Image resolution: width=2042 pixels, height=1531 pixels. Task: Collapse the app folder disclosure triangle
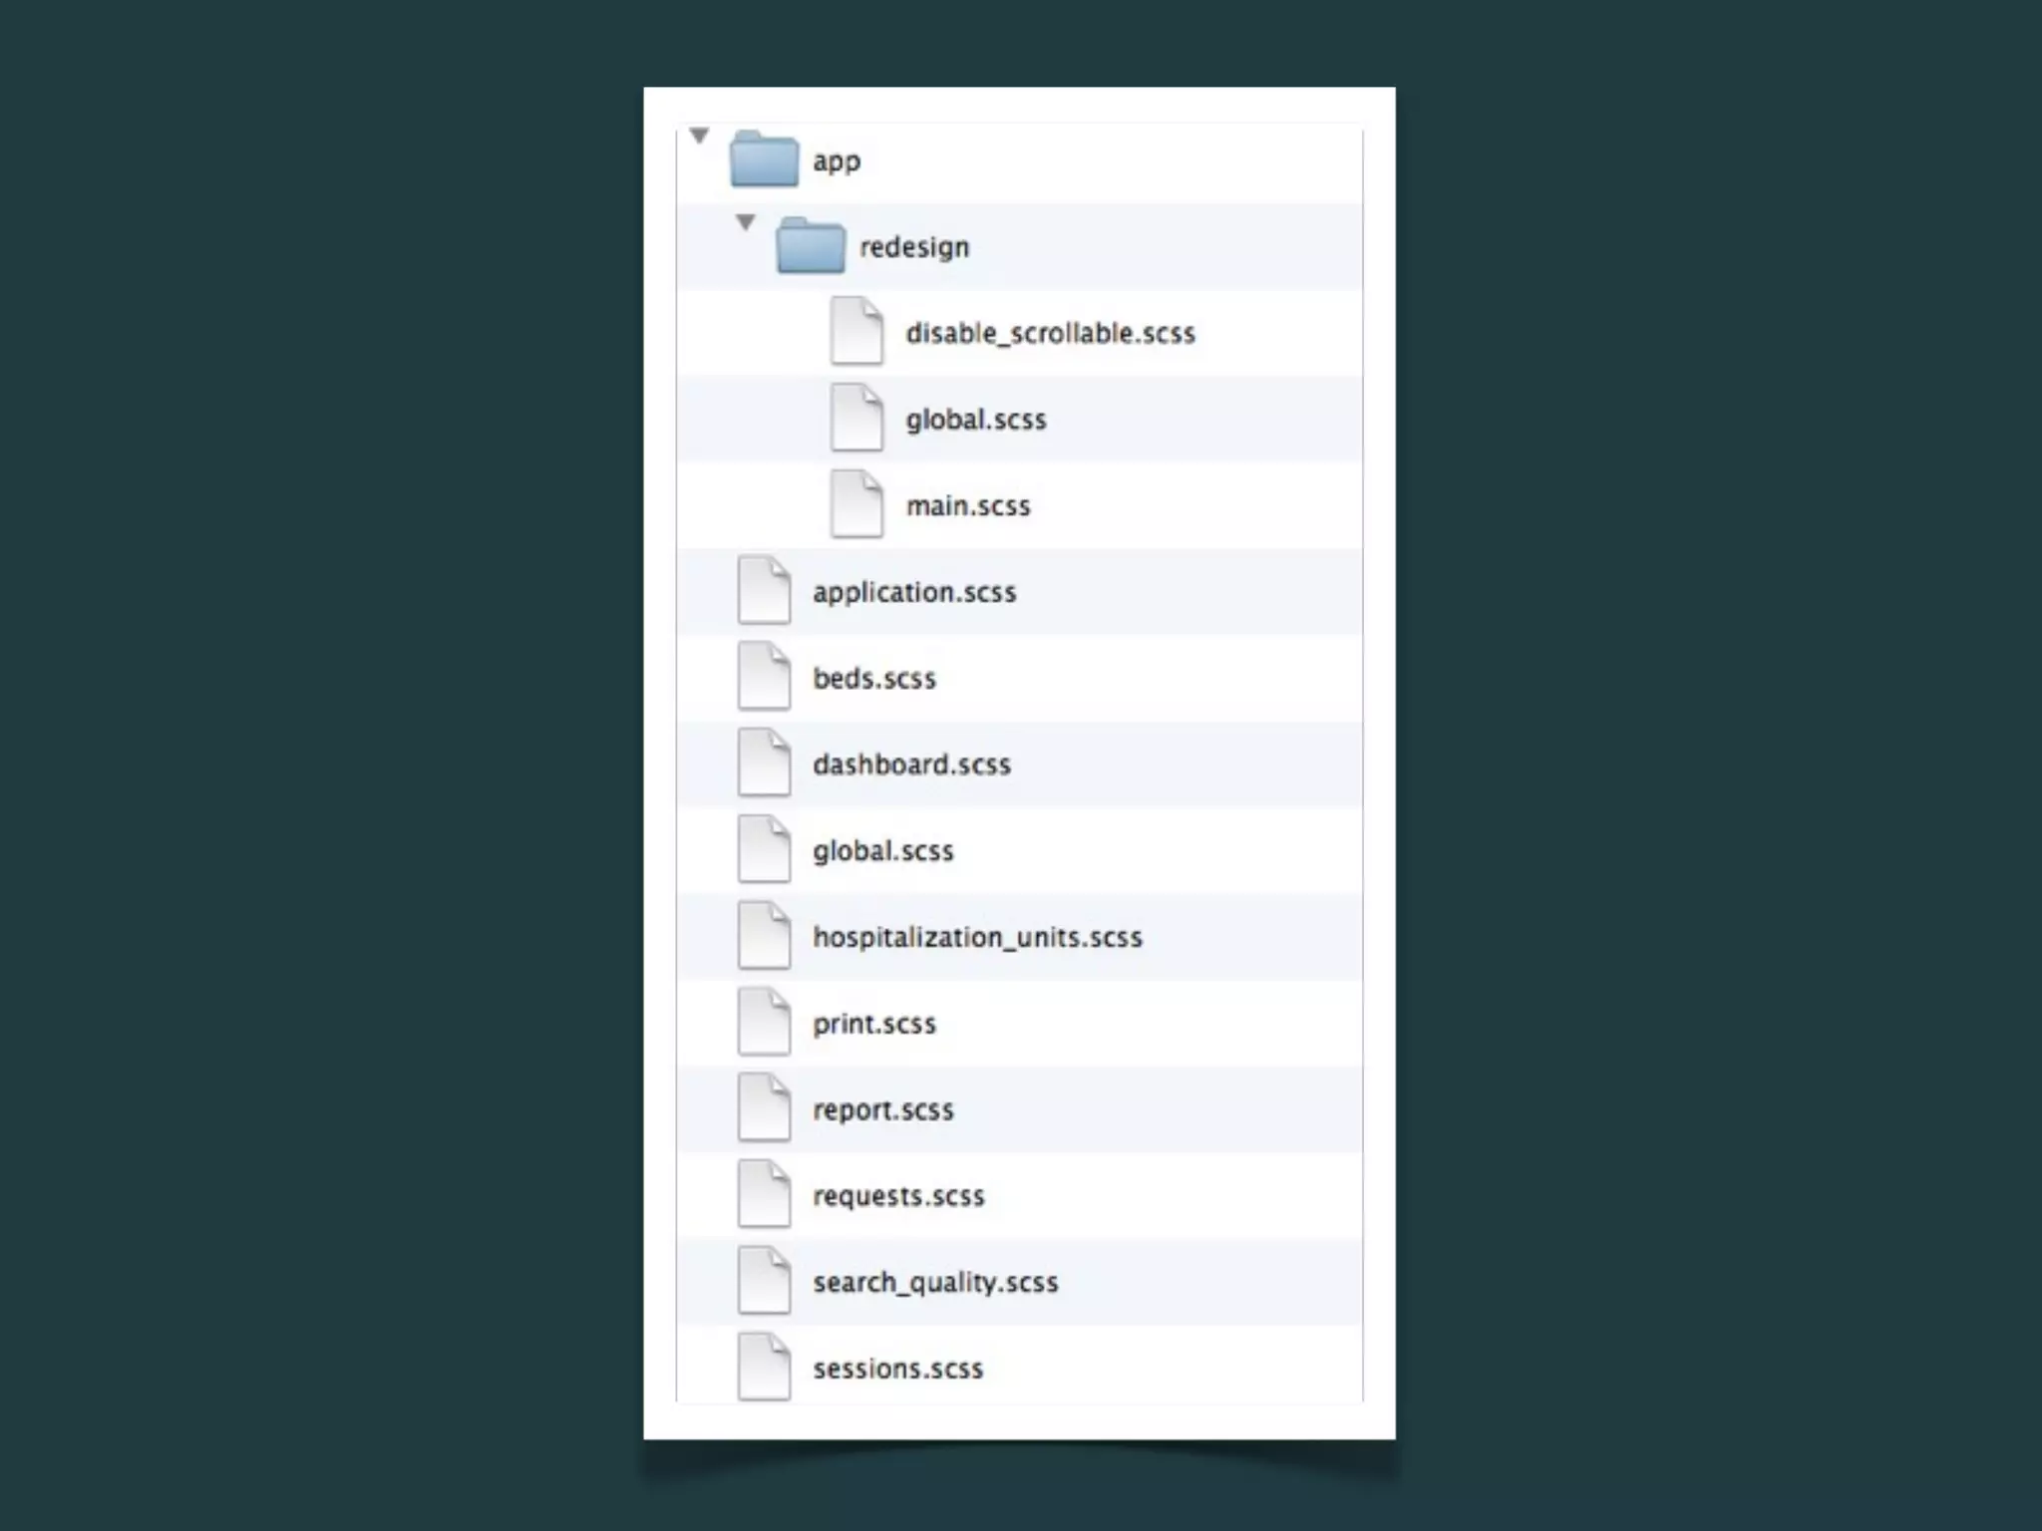pos(699,135)
